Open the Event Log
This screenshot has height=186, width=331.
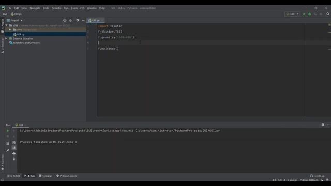[x=317, y=176]
